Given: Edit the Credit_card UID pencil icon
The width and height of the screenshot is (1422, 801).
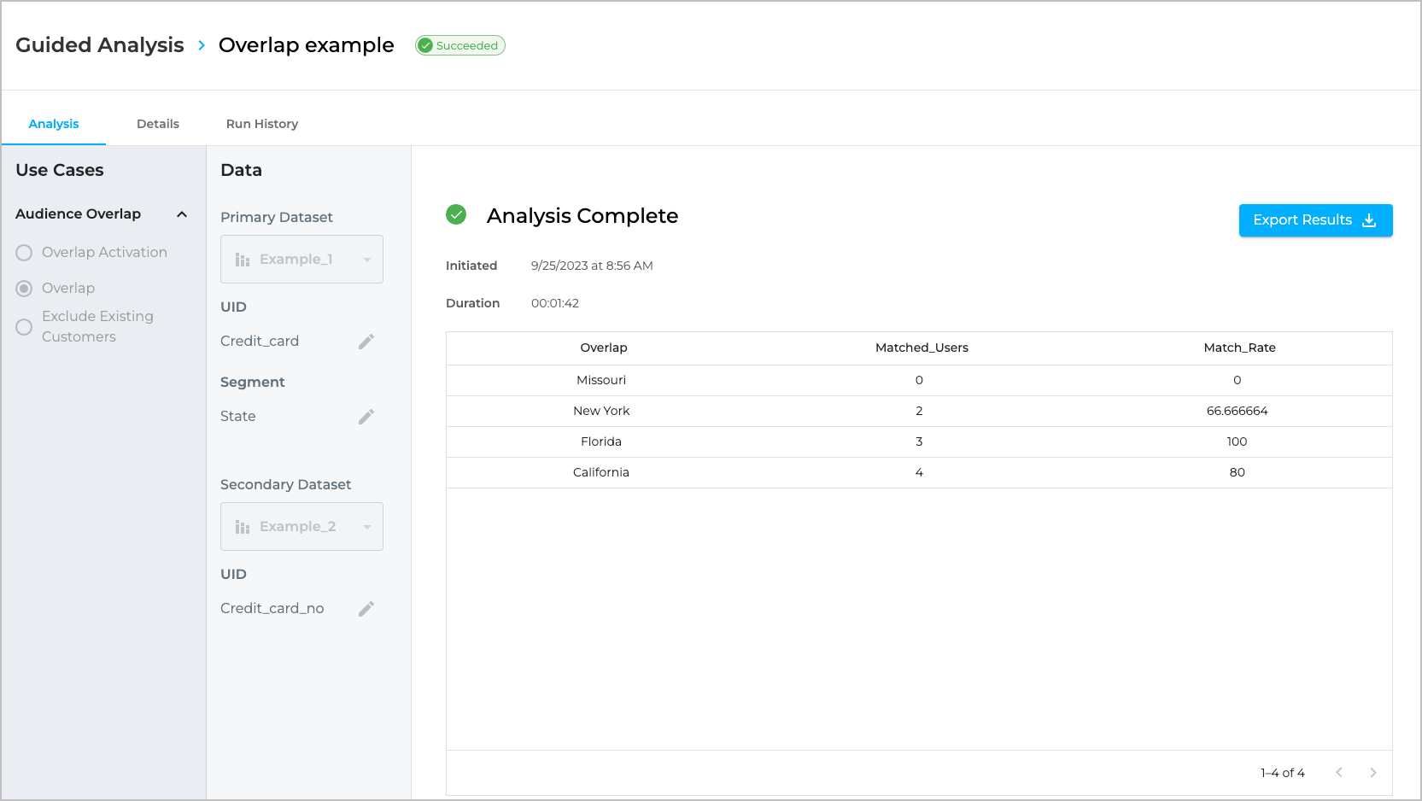Looking at the screenshot, I should [366, 342].
